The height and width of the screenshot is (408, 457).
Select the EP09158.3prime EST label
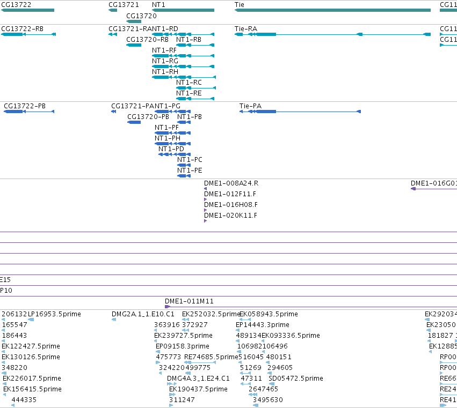pos(183,346)
